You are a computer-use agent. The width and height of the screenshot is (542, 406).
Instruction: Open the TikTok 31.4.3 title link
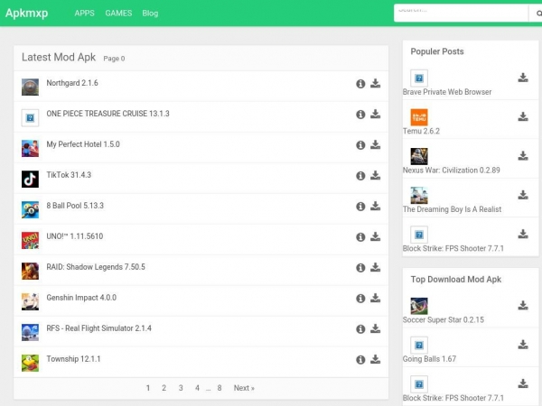pos(69,175)
